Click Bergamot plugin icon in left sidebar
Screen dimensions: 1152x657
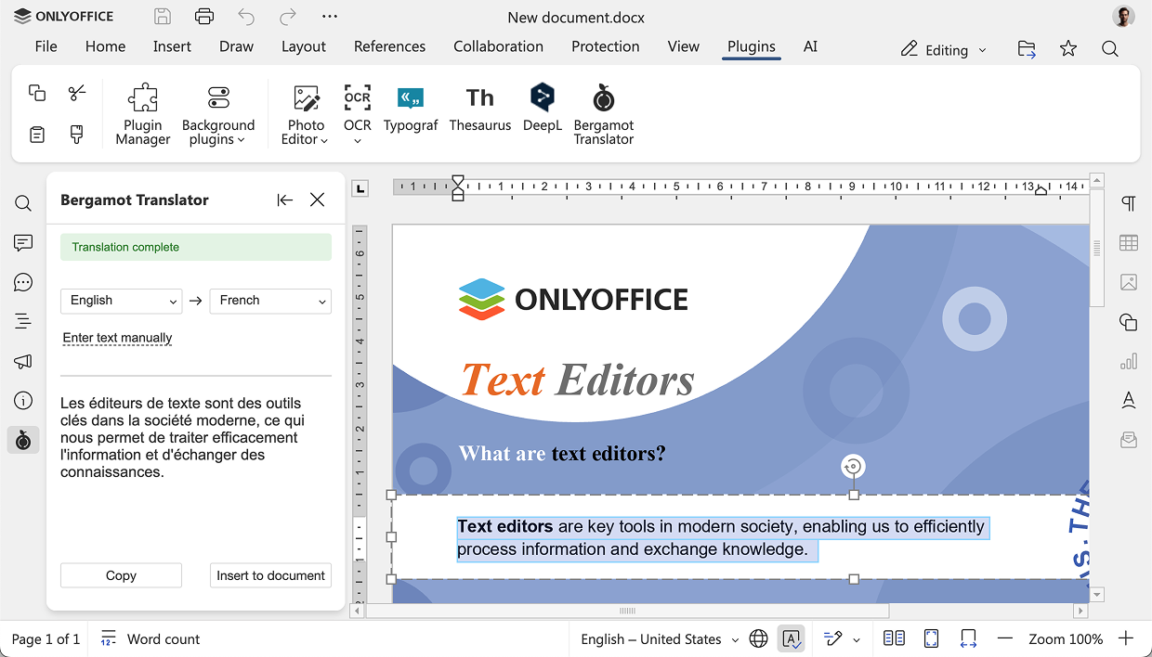point(23,440)
